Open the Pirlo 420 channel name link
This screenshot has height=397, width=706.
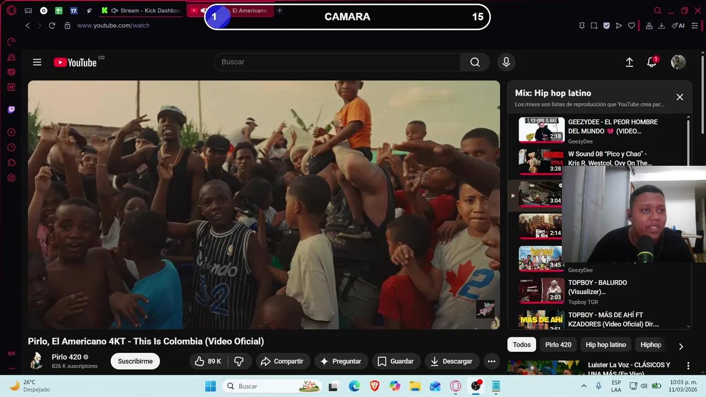click(x=66, y=357)
